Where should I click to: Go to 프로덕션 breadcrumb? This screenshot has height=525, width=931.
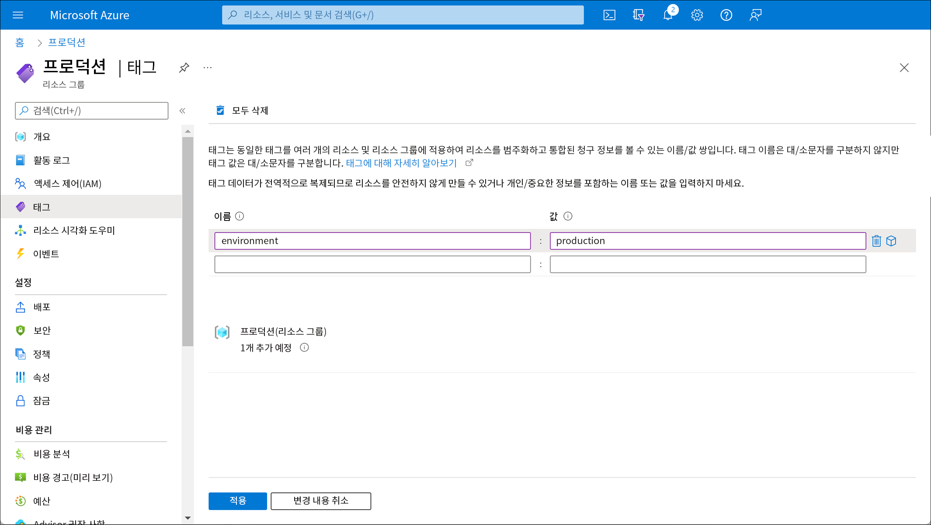pos(66,42)
